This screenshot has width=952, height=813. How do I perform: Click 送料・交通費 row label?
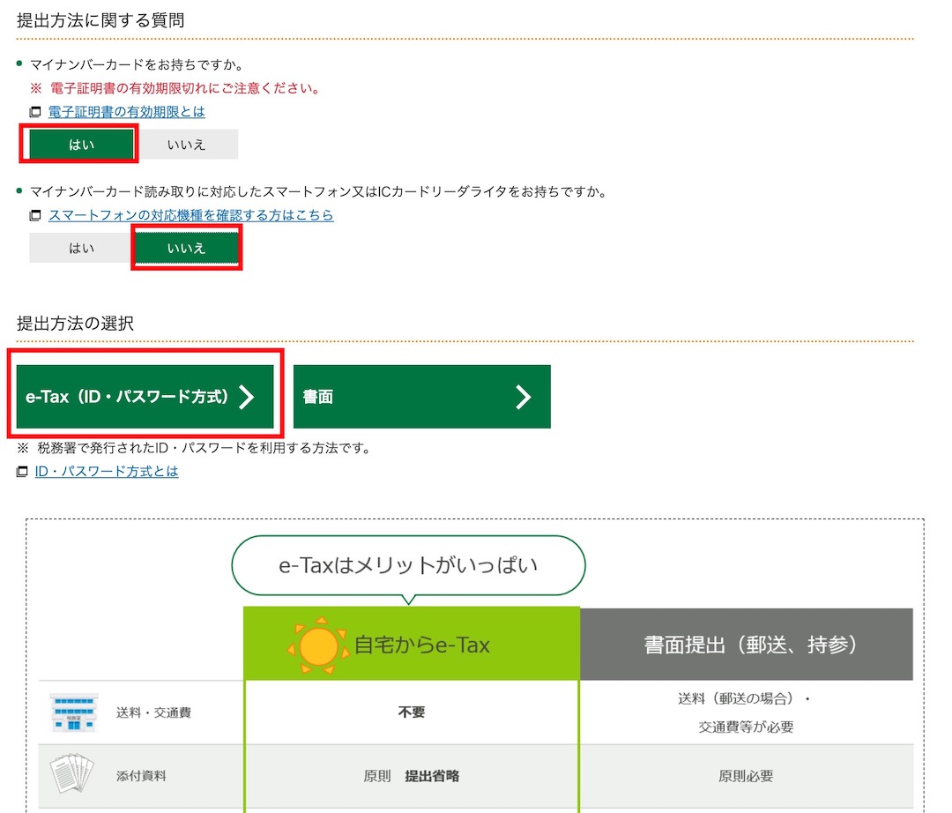coord(153,712)
